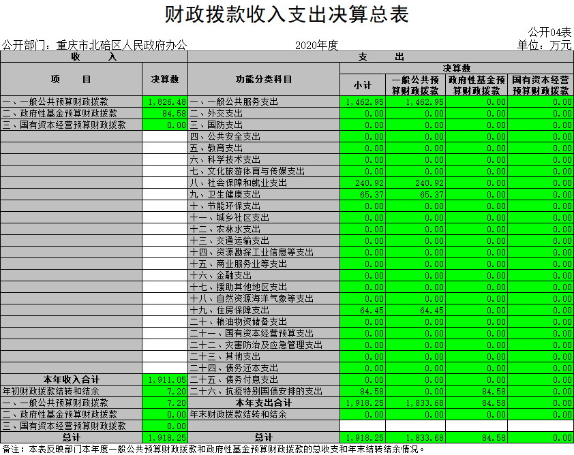The height and width of the screenshot is (455, 574).
Task: Select the 收入 header cell
Action: pyautogui.click(x=94, y=57)
